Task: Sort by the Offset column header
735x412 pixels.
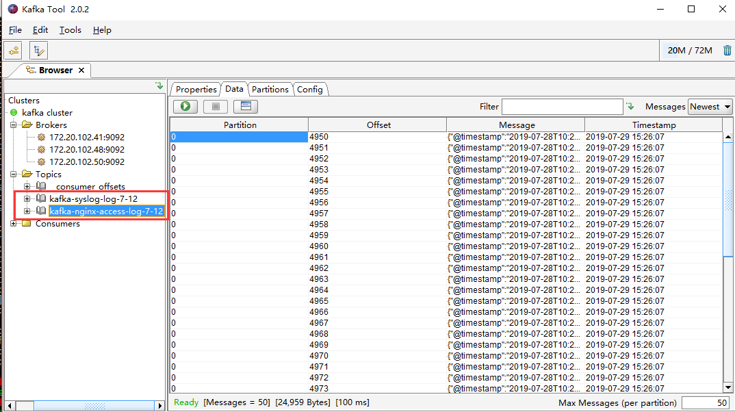Action: point(378,125)
